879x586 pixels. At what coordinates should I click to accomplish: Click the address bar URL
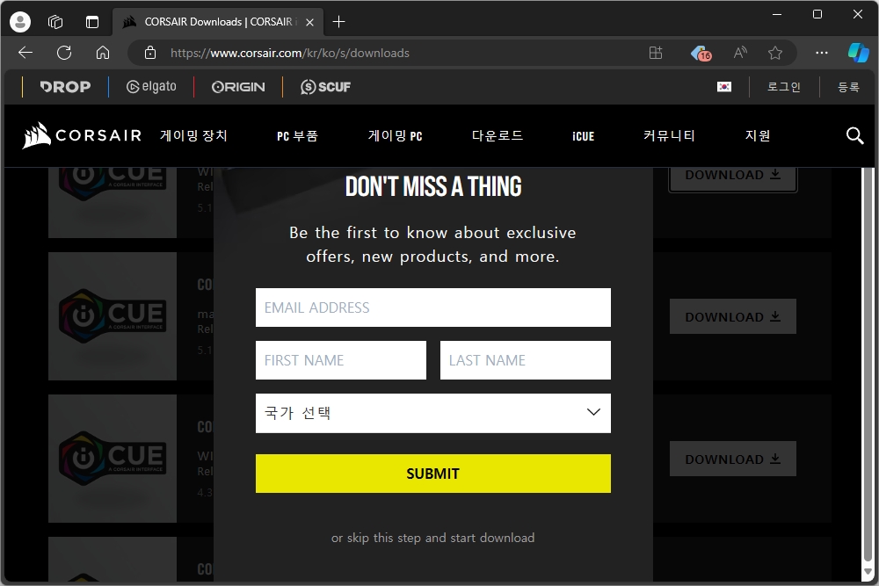pos(290,54)
